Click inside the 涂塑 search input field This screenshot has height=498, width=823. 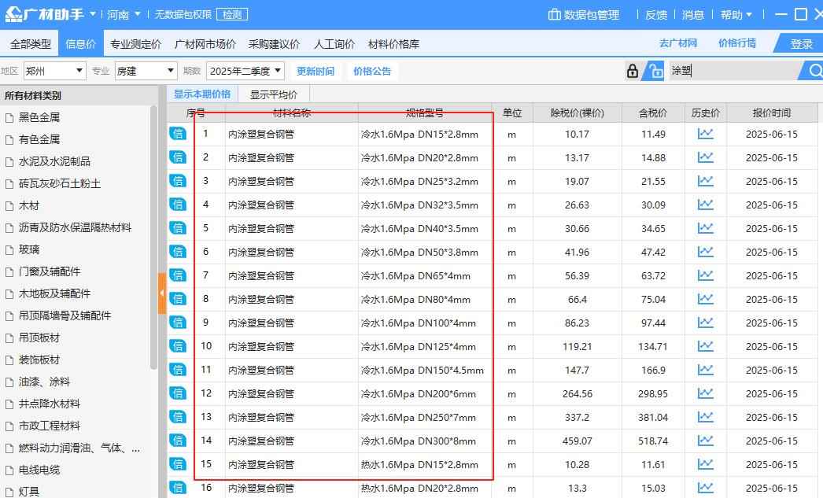(x=732, y=70)
